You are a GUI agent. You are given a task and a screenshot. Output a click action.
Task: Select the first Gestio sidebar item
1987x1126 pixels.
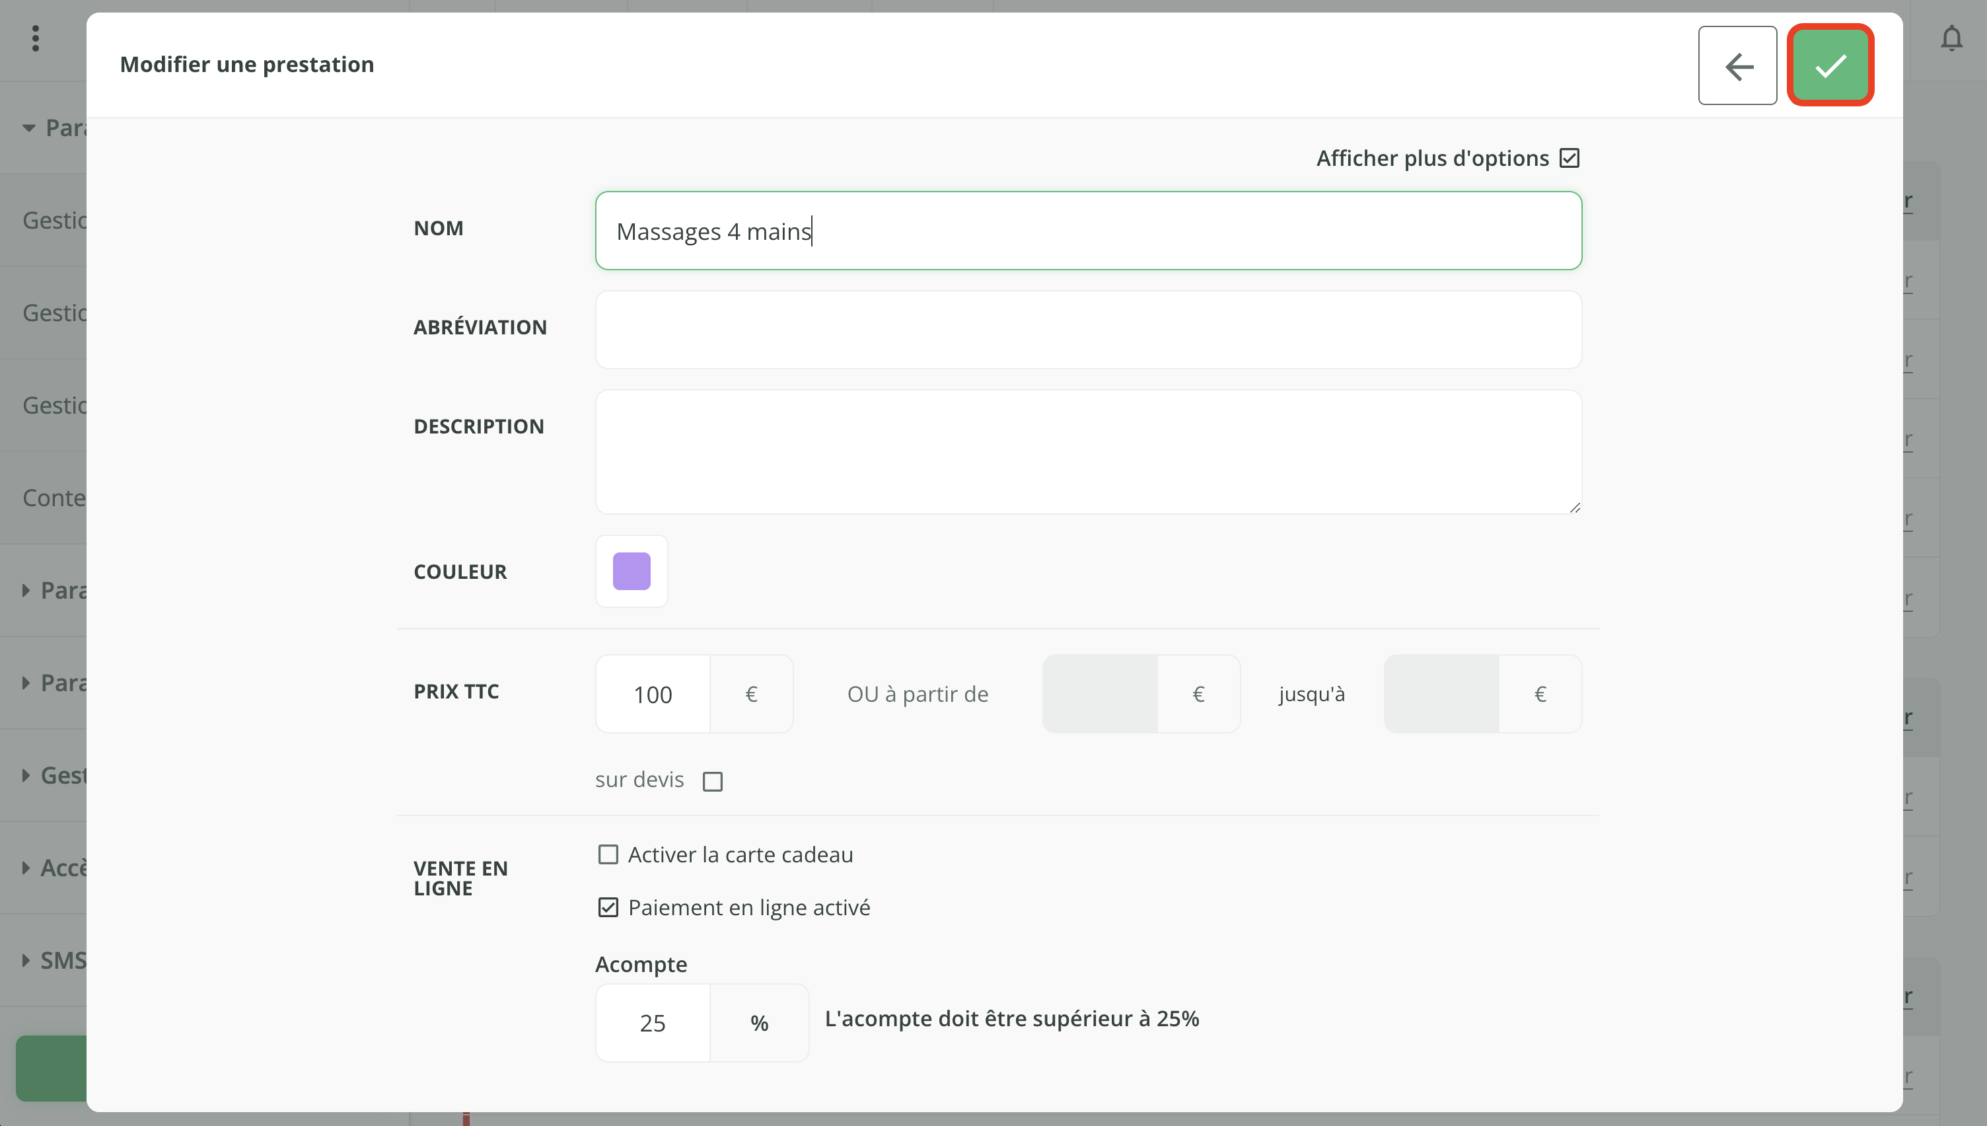tap(53, 221)
